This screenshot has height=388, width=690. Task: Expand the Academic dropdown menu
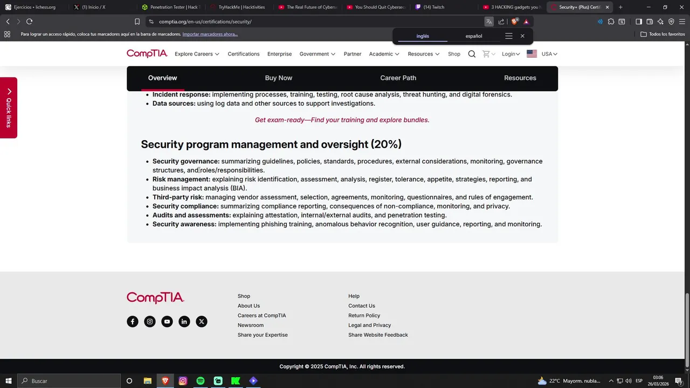(x=384, y=54)
